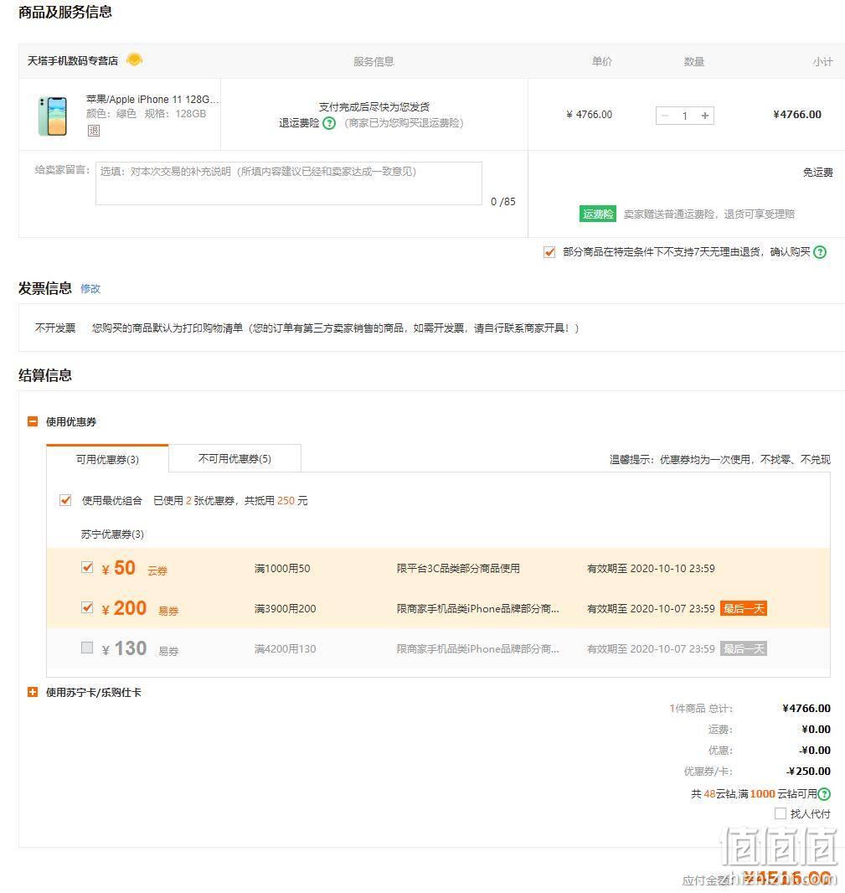Open help icon next to 退运费险
Image resolution: width=845 pixels, height=893 pixels.
329,123
